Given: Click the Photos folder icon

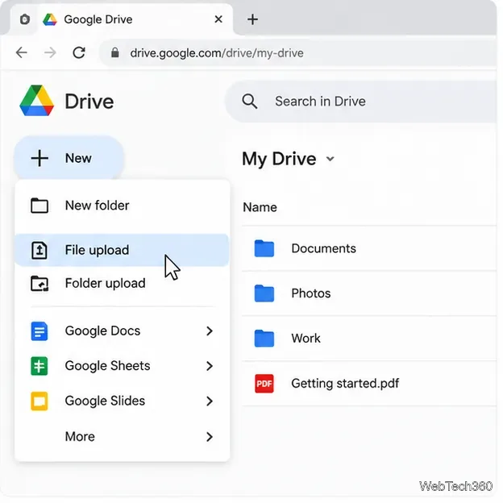Looking at the screenshot, I should click(x=264, y=293).
